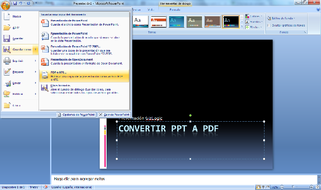Select the highlighted black theme thumbnail
Viewport: 321px width, 190px height.
pyautogui.click(x=231, y=21)
